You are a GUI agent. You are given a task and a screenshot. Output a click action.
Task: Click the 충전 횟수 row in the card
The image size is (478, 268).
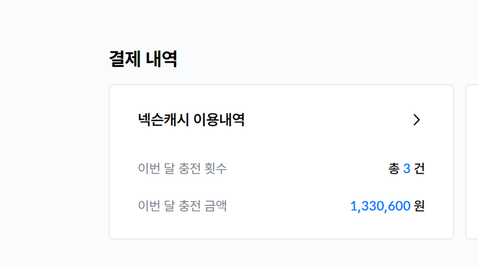point(281,168)
